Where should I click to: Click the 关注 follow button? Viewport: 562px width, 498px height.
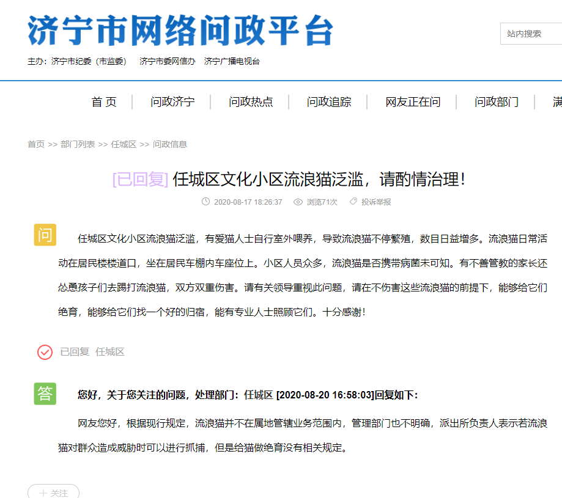pyautogui.click(x=53, y=493)
